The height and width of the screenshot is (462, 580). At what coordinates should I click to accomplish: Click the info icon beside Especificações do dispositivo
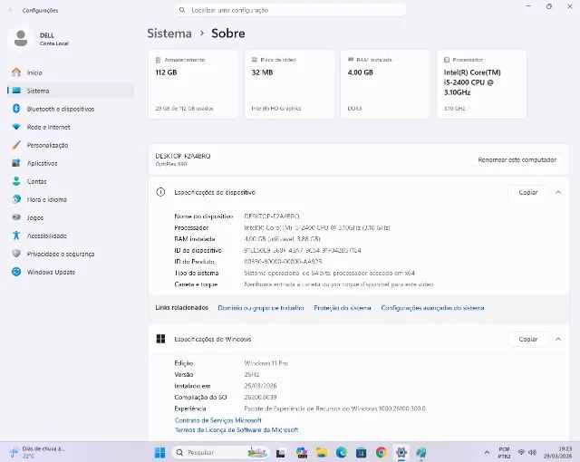click(x=160, y=192)
